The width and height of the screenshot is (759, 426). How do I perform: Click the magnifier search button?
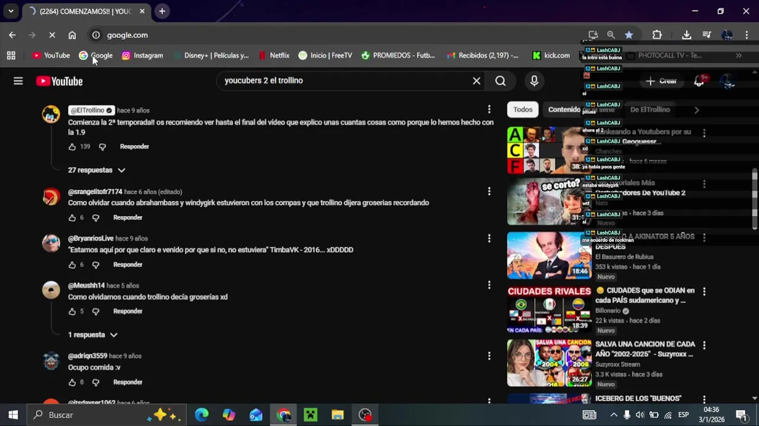(500, 81)
